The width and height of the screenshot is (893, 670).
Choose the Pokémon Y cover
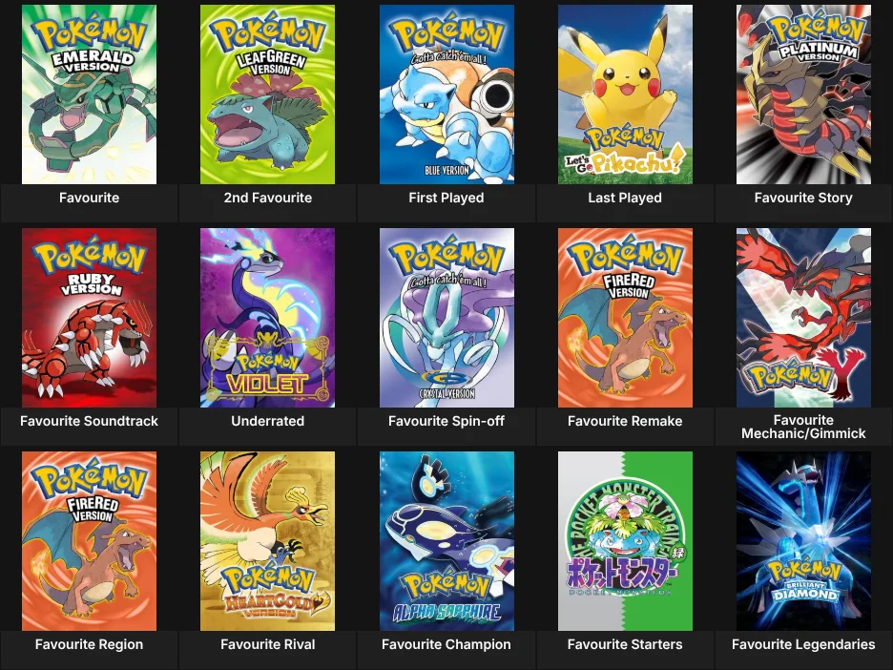pos(803,318)
